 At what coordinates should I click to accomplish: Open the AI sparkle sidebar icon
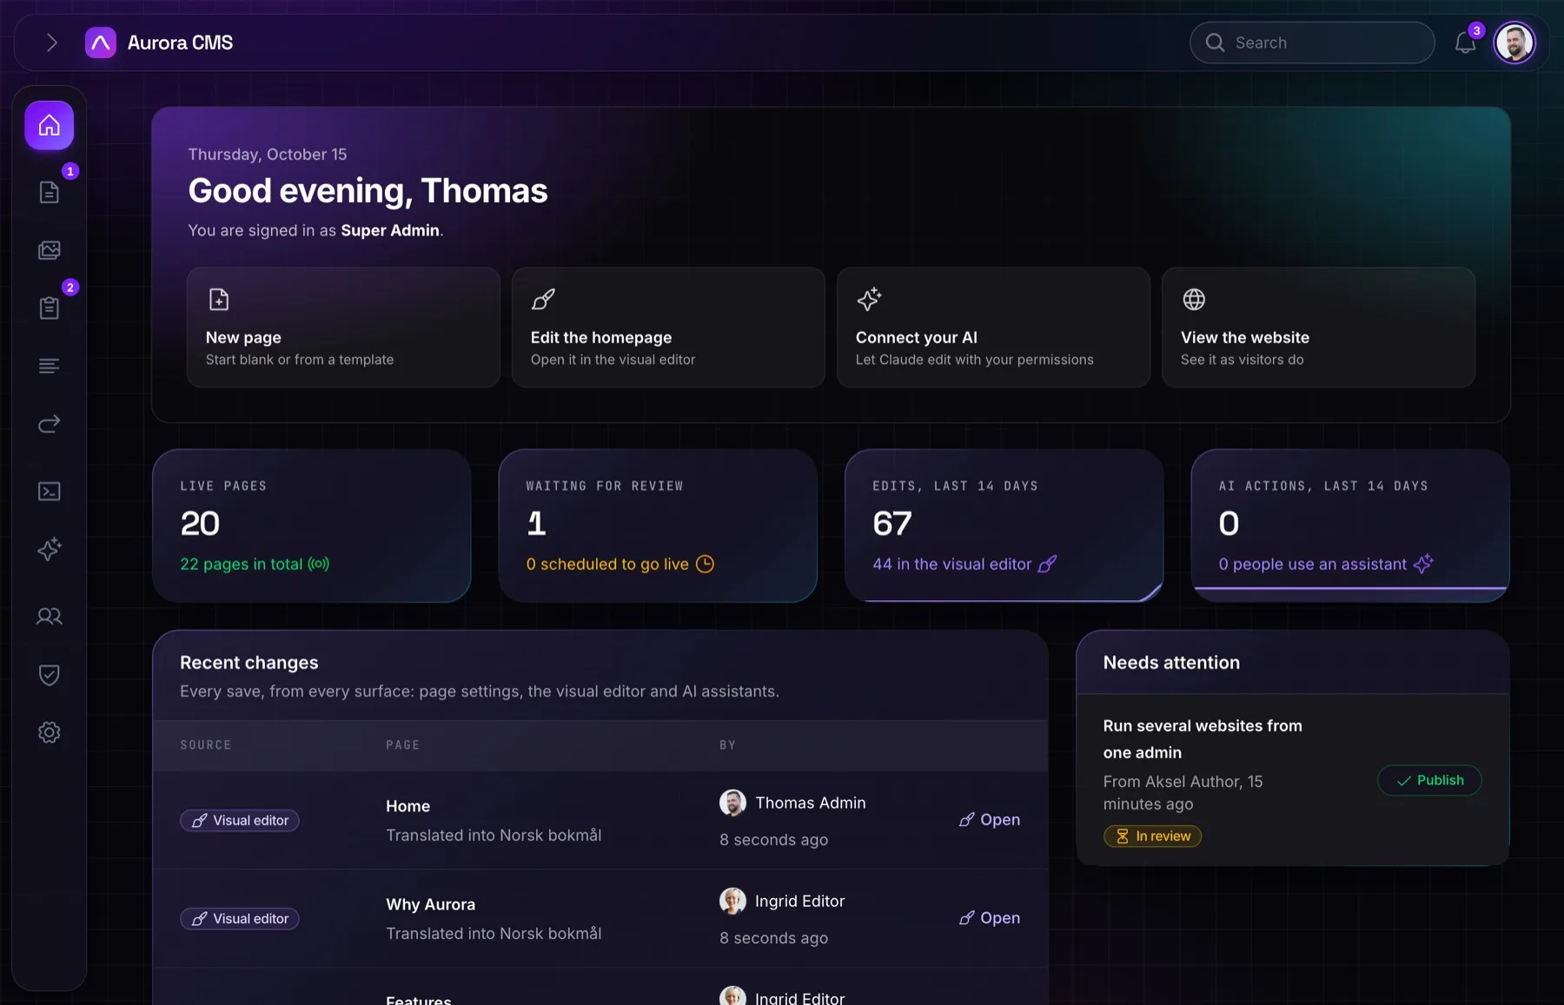(x=50, y=549)
